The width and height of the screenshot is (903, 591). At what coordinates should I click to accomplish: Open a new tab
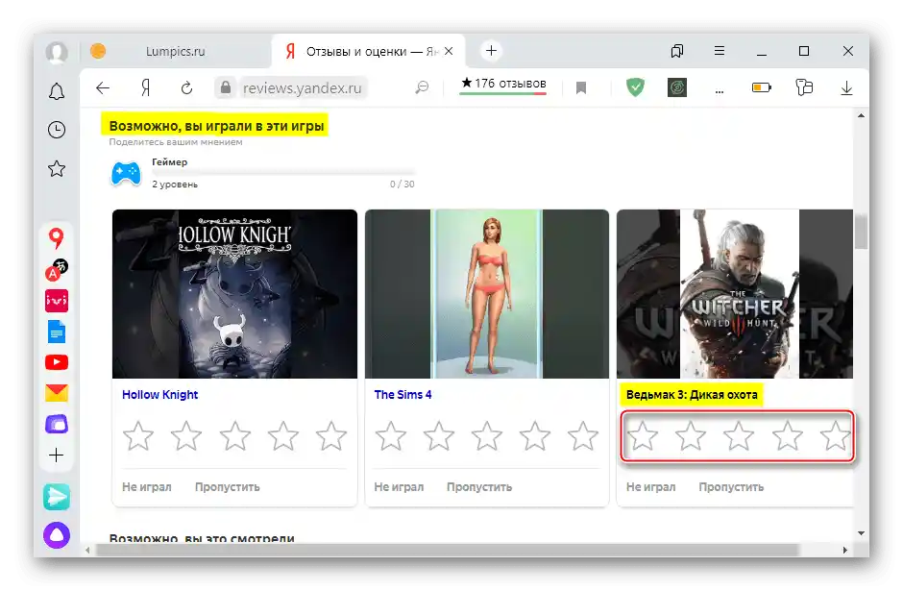click(491, 51)
